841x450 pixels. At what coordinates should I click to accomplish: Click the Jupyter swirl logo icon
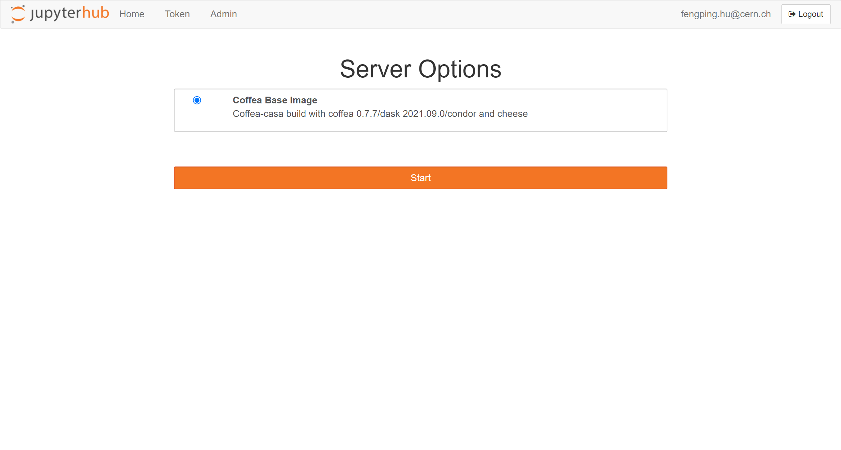point(18,14)
